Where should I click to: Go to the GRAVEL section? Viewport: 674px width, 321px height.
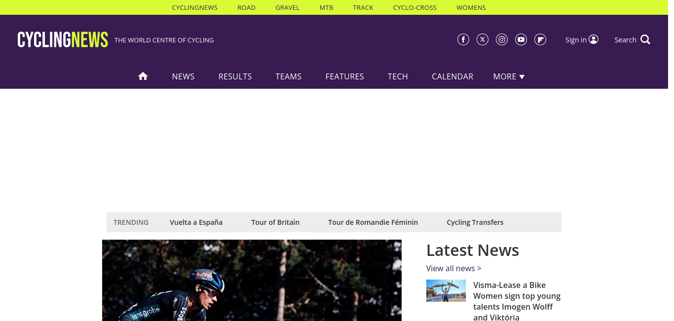[x=288, y=7]
